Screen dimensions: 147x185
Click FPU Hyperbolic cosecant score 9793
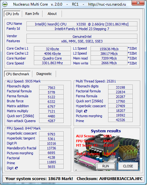click(51, 134)
